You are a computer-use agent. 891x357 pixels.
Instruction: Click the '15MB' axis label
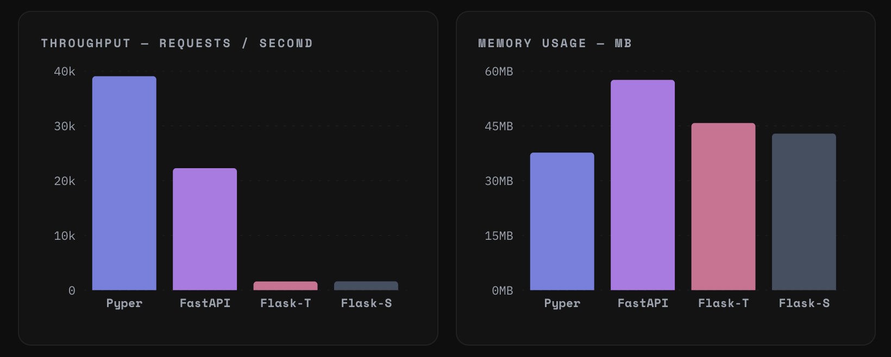point(499,236)
